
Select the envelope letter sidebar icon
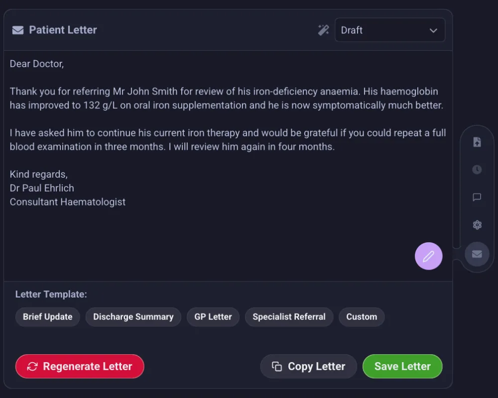coord(477,254)
